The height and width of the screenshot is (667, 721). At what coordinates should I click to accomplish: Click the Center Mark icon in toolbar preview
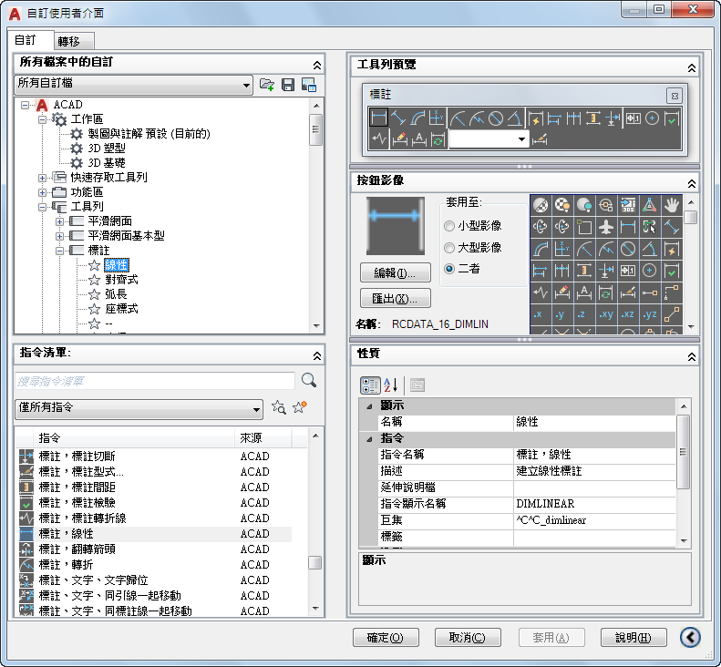click(x=652, y=118)
